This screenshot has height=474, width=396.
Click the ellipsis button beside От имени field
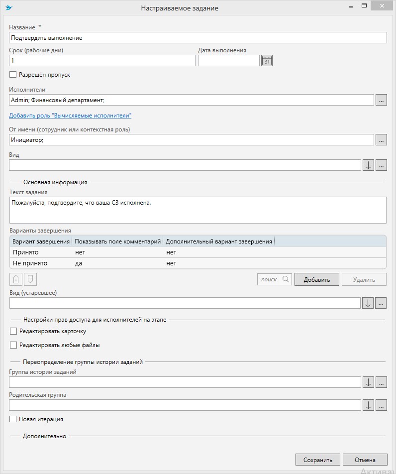point(381,140)
